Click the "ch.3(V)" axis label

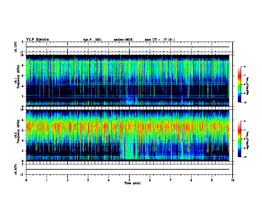click(16, 169)
